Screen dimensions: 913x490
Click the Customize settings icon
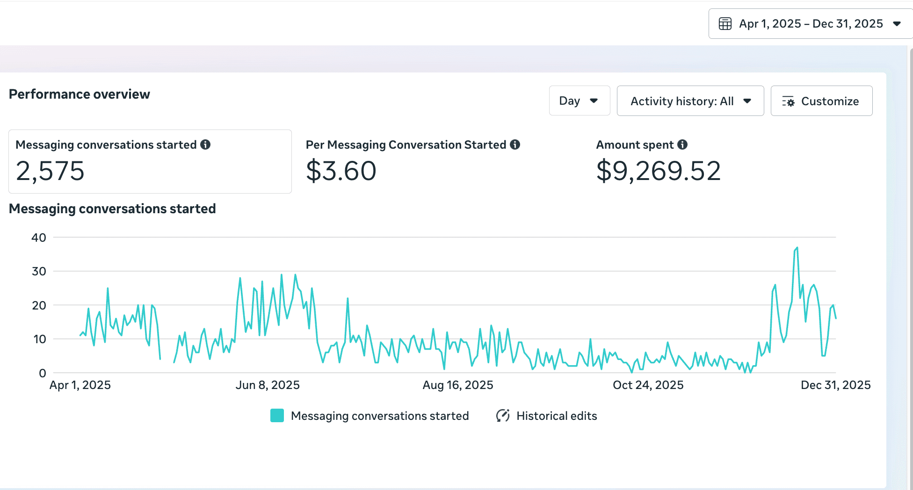[788, 101]
